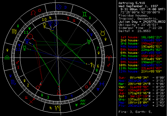Click the 'DeltaT = 23.9553' line
This screenshot has height=116, width=167.
pyautogui.click(x=134, y=31)
